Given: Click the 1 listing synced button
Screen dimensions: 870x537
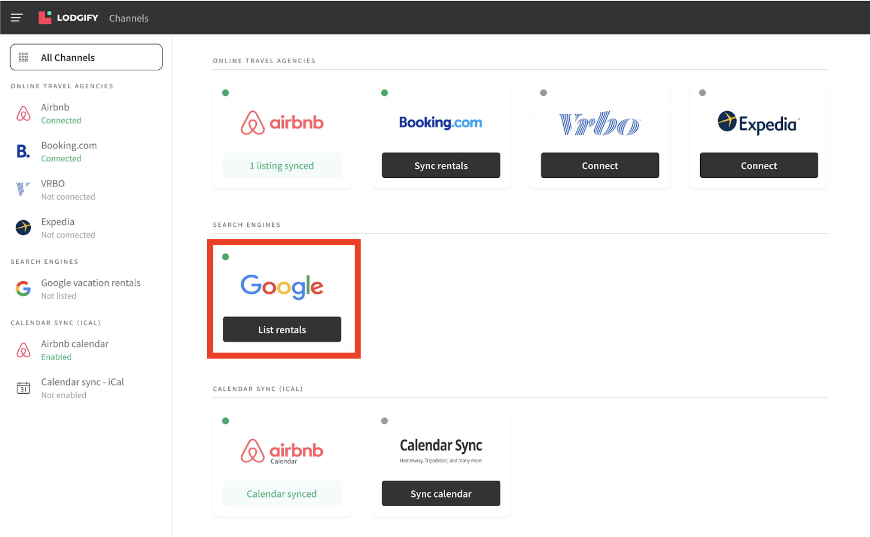Looking at the screenshot, I should [282, 165].
